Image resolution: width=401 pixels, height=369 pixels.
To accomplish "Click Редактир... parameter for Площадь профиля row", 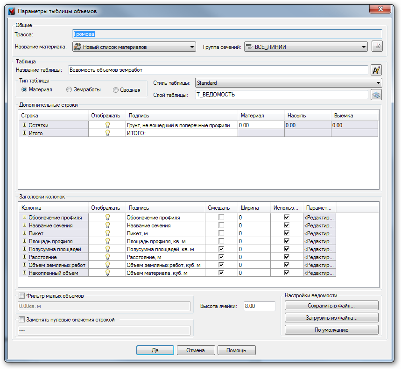I will tap(319, 241).
